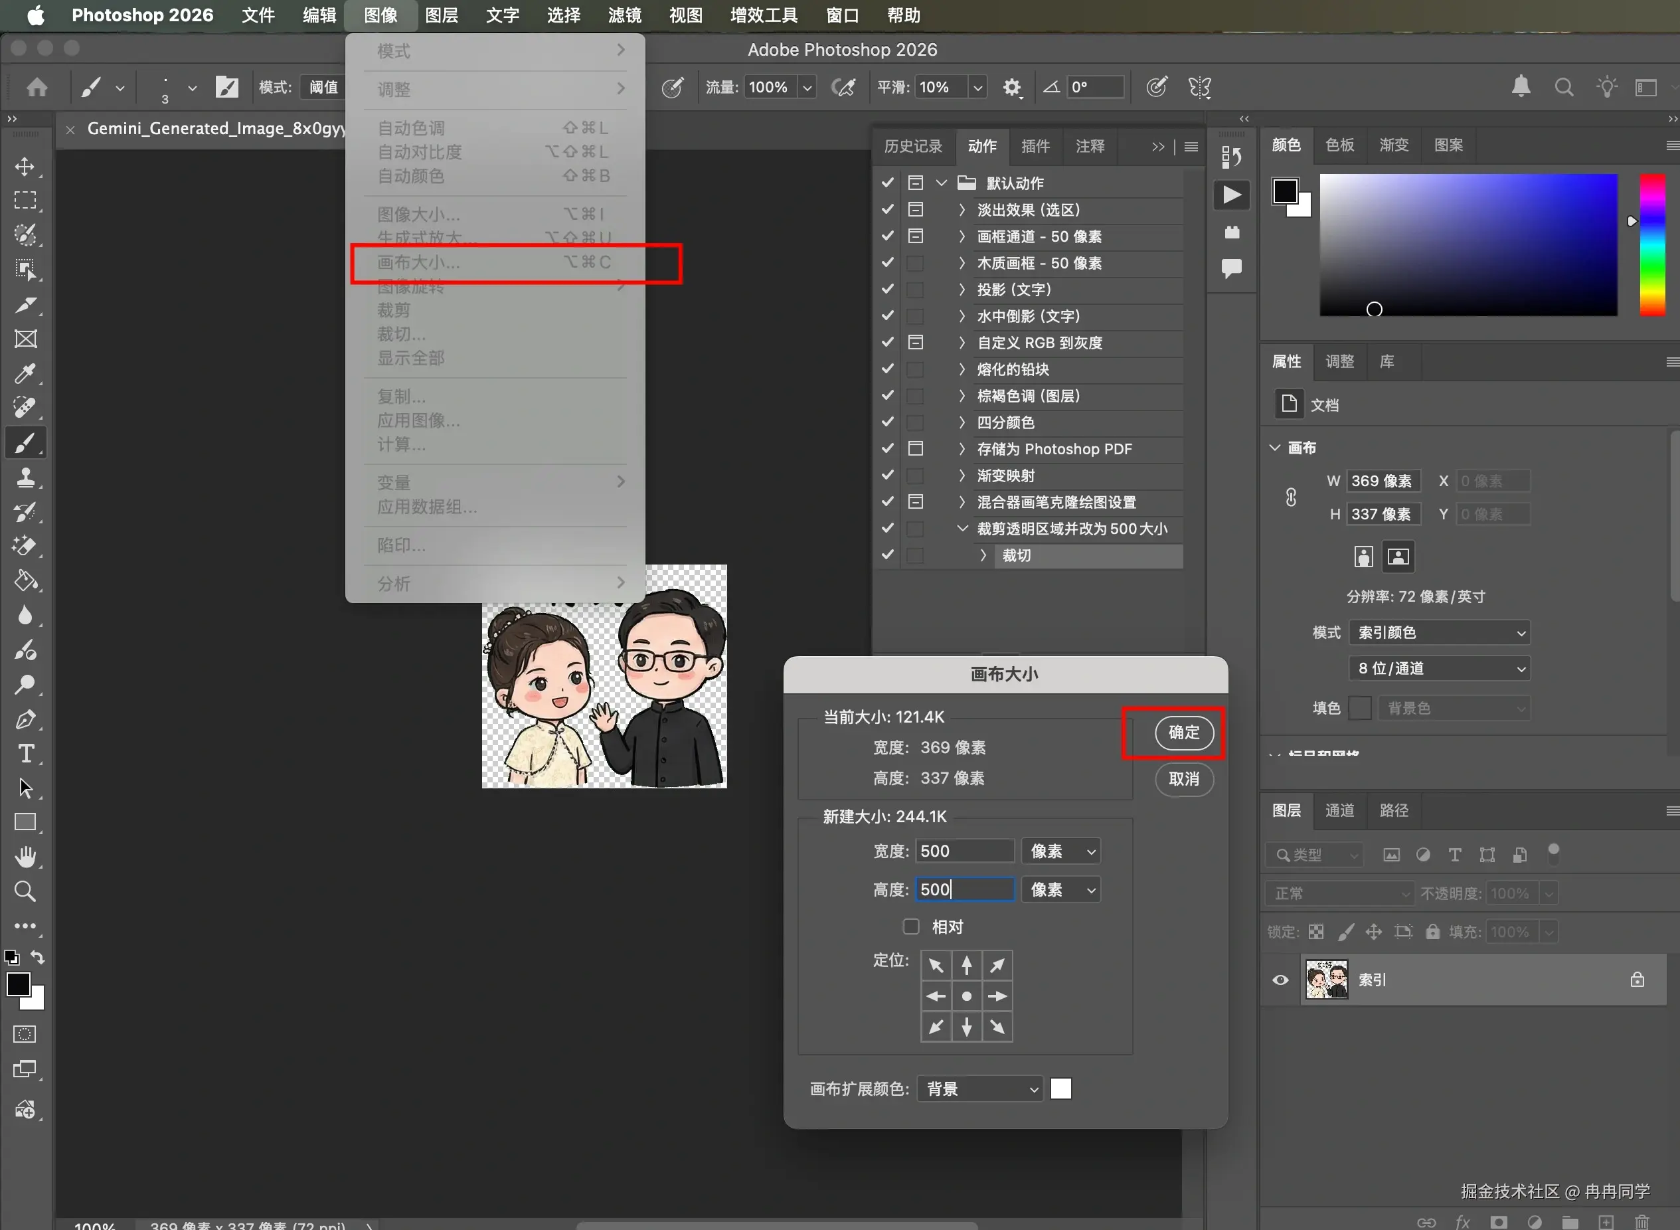The width and height of the screenshot is (1680, 1230).
Task: Hide the 索引 layer with eye icon
Action: pos(1280,980)
